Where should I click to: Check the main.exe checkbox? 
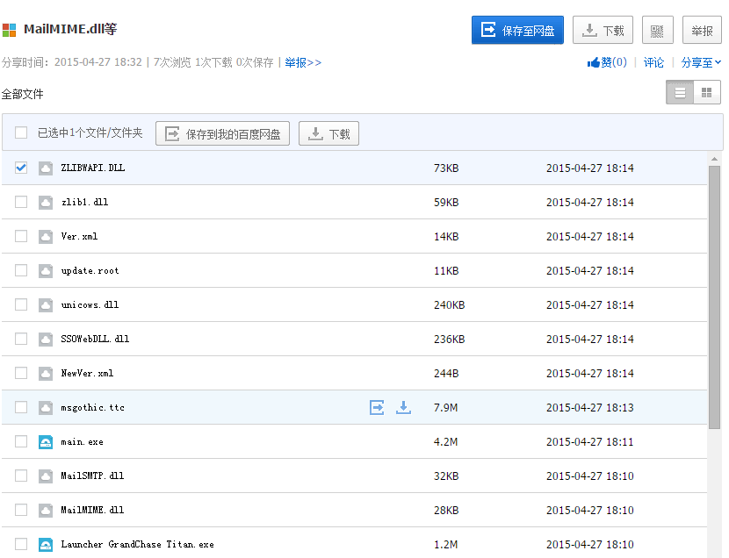pyautogui.click(x=21, y=441)
